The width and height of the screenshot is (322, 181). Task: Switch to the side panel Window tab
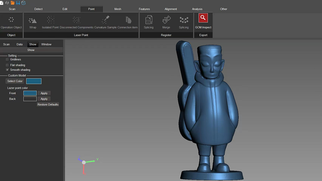click(46, 44)
